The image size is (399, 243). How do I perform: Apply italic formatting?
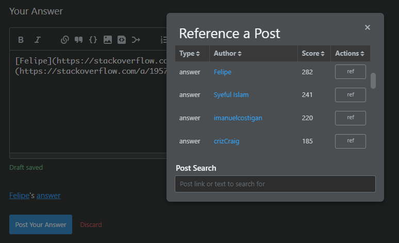(x=37, y=40)
